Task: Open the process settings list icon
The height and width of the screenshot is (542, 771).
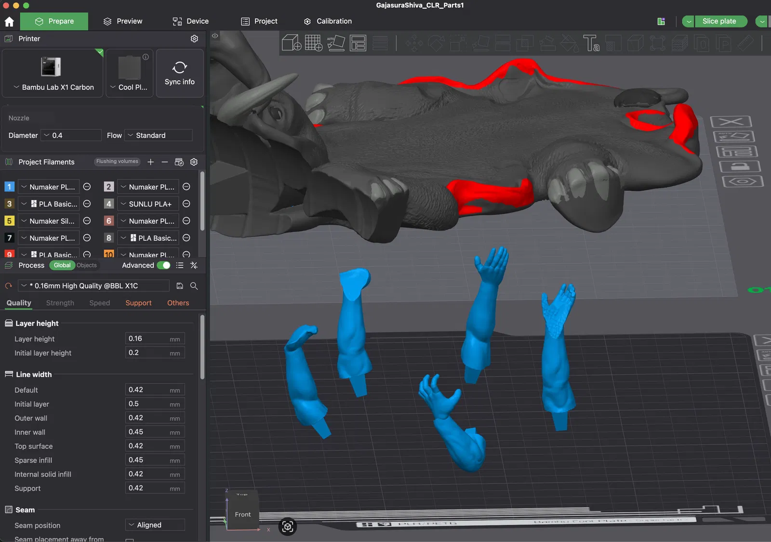Action: (x=180, y=265)
